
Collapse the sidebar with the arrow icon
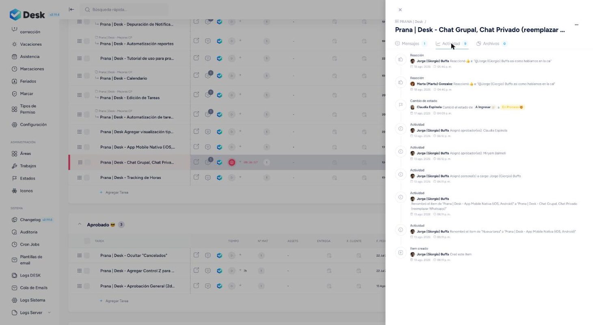71,9
